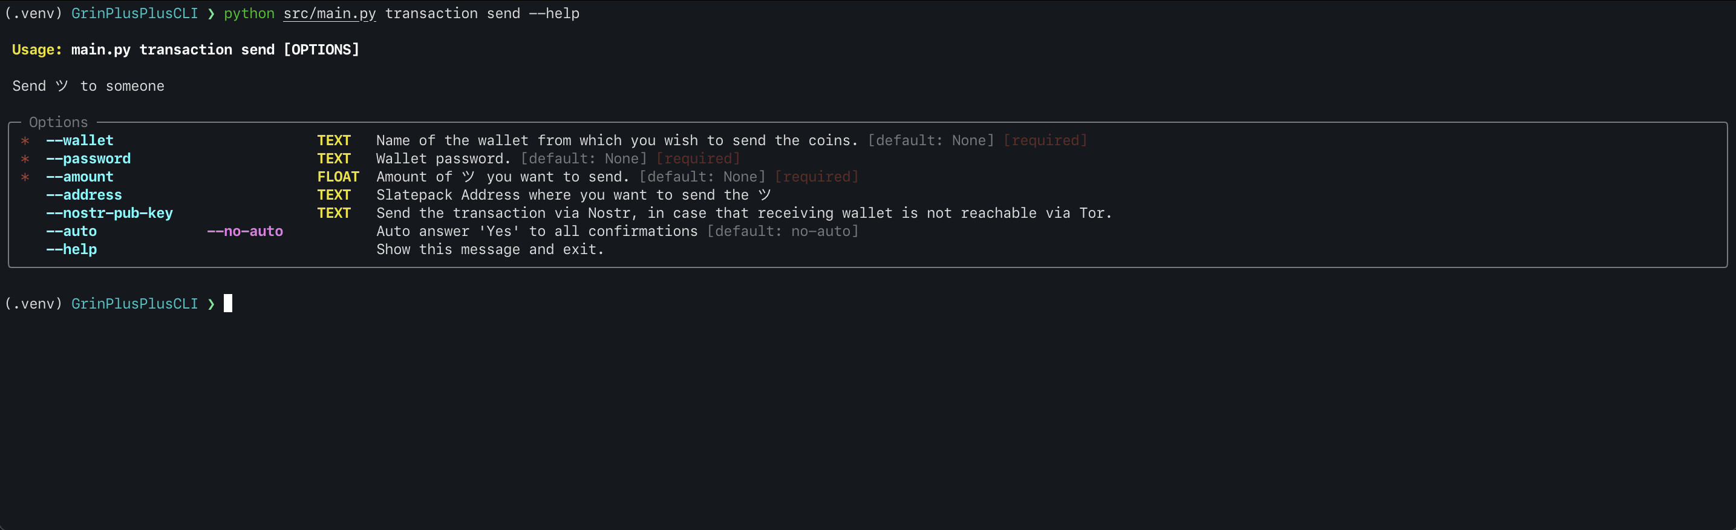1736x530 pixels.
Task: Click the red asterisk beside --wallet
Action: pos(25,141)
